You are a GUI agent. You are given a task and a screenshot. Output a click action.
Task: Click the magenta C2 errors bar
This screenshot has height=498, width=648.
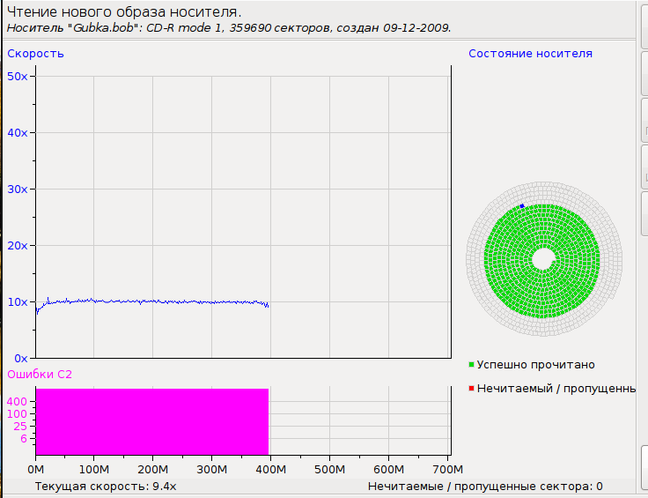(x=152, y=421)
